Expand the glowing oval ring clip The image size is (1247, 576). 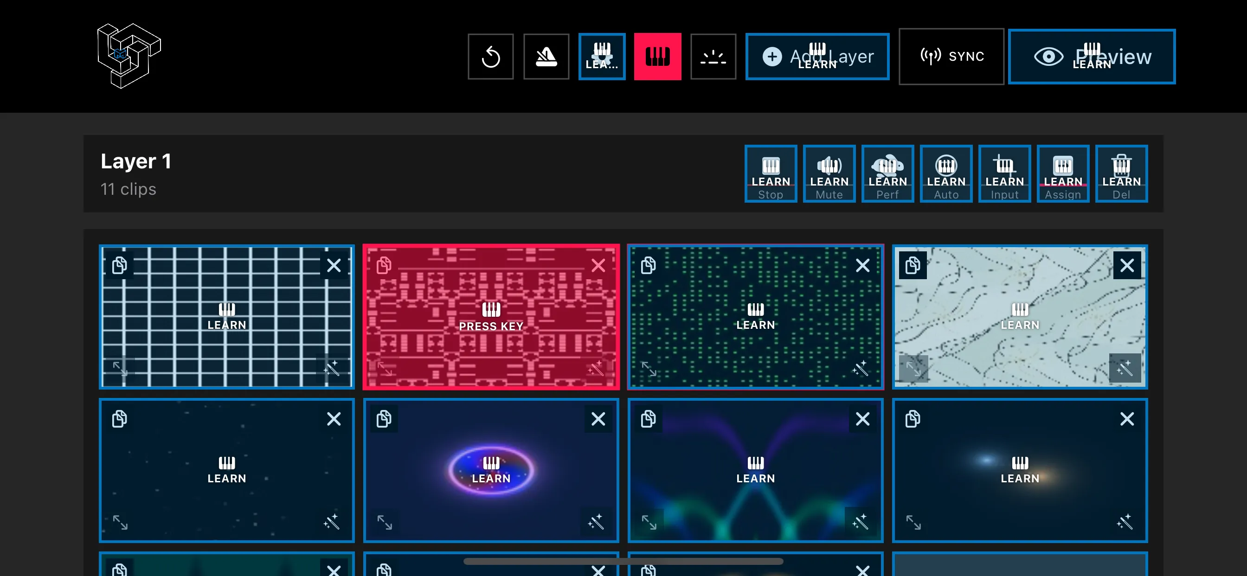click(385, 522)
